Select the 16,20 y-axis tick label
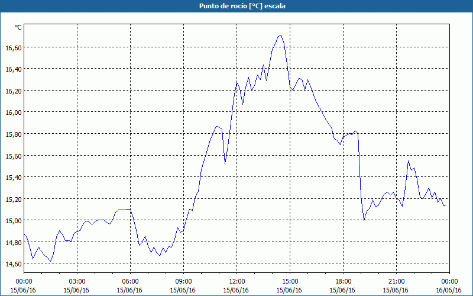Viewport: 473px width, 296px height. tap(14, 91)
